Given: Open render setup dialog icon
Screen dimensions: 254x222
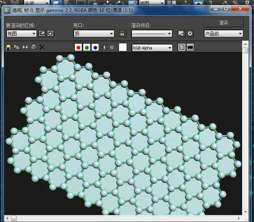Looking at the screenshot, I should tap(181, 34).
